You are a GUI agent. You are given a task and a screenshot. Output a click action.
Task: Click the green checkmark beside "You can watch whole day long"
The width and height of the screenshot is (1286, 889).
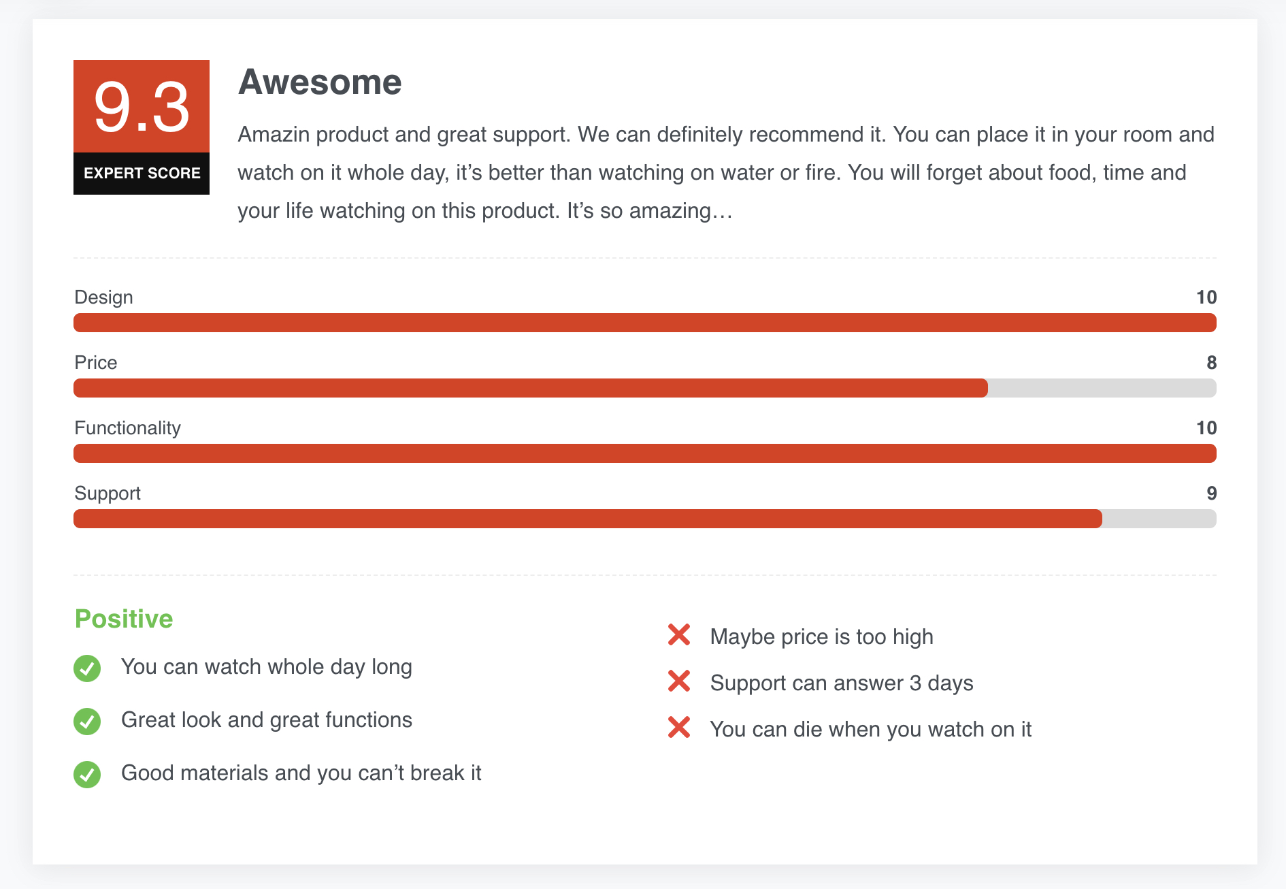click(87, 668)
